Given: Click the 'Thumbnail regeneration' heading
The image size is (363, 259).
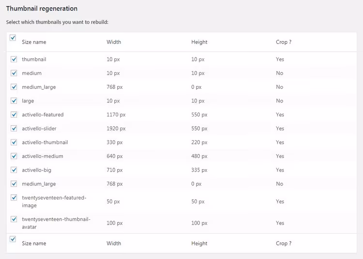Looking at the screenshot, I should tap(42, 9).
